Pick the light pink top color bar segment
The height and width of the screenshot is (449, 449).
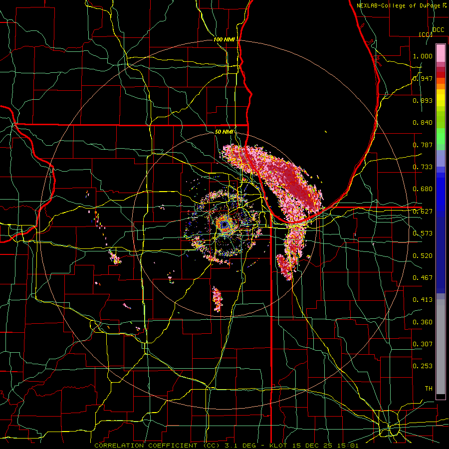pyautogui.click(x=441, y=53)
